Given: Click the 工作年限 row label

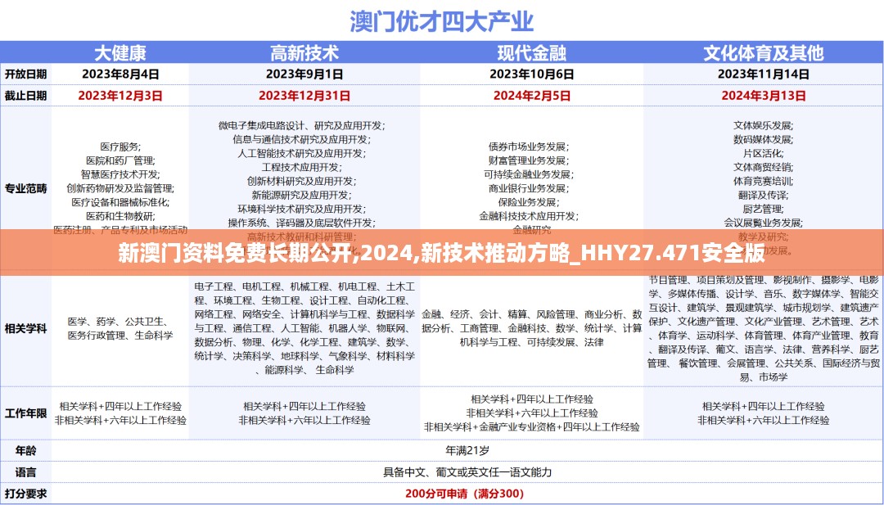Looking at the screenshot, I should pyautogui.click(x=26, y=413).
